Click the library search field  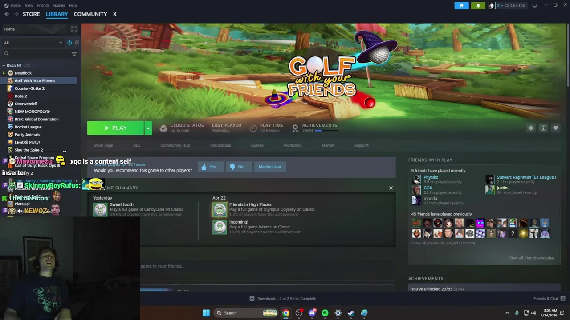[37, 54]
